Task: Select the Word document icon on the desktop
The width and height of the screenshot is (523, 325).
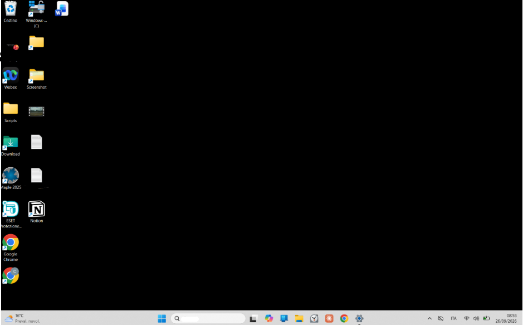Action: (x=62, y=9)
